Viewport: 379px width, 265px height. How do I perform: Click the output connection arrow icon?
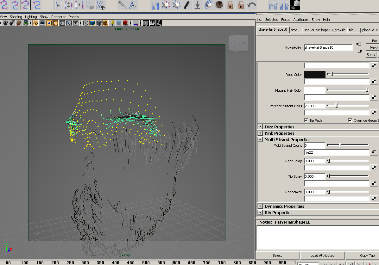359,51
